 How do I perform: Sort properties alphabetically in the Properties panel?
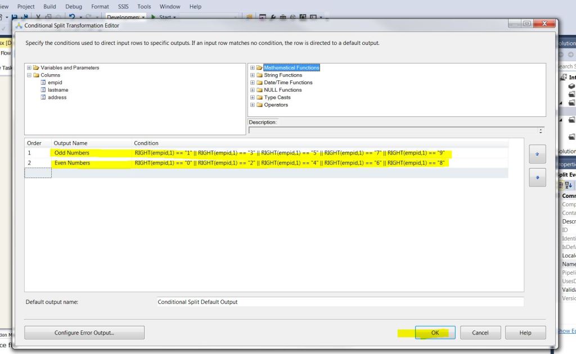[568, 185]
